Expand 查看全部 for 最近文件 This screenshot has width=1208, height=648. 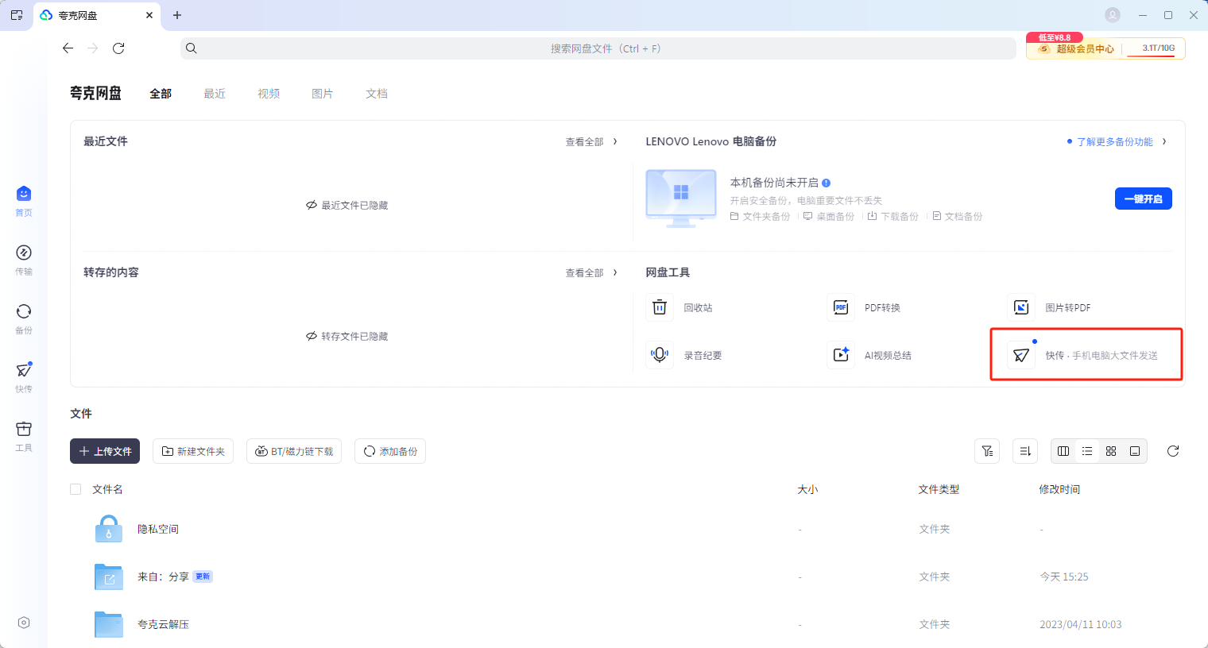click(x=591, y=141)
